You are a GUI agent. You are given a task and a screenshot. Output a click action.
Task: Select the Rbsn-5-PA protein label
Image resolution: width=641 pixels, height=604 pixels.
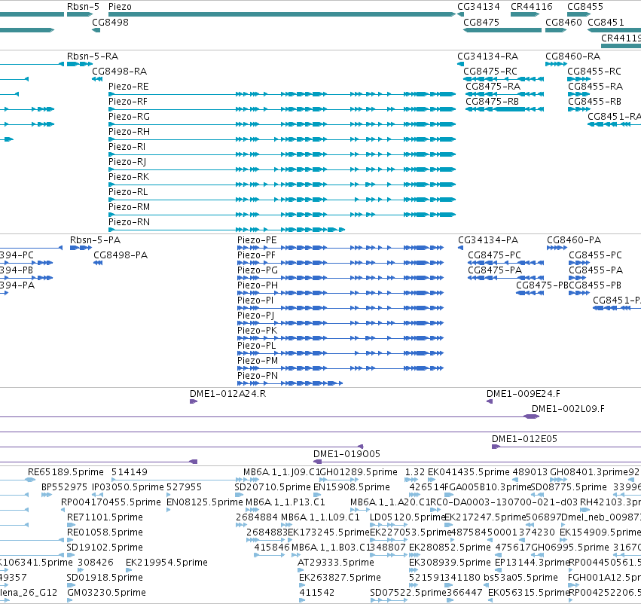coord(95,240)
